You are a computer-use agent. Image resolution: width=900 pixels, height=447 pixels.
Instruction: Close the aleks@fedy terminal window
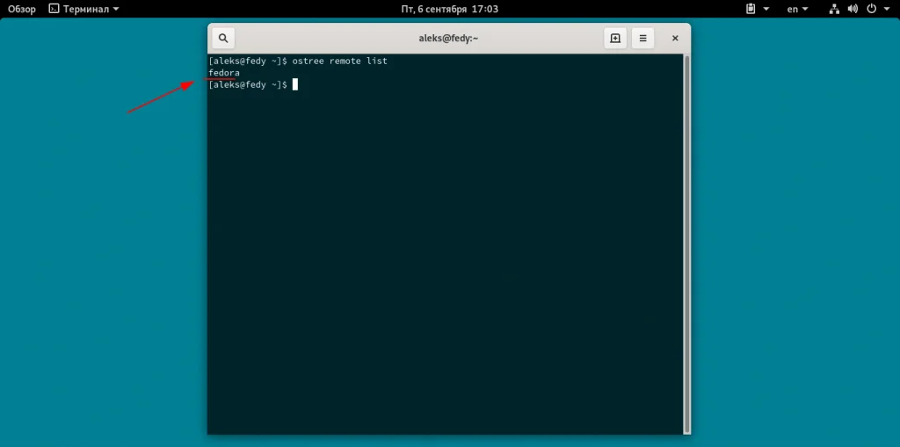tap(675, 39)
